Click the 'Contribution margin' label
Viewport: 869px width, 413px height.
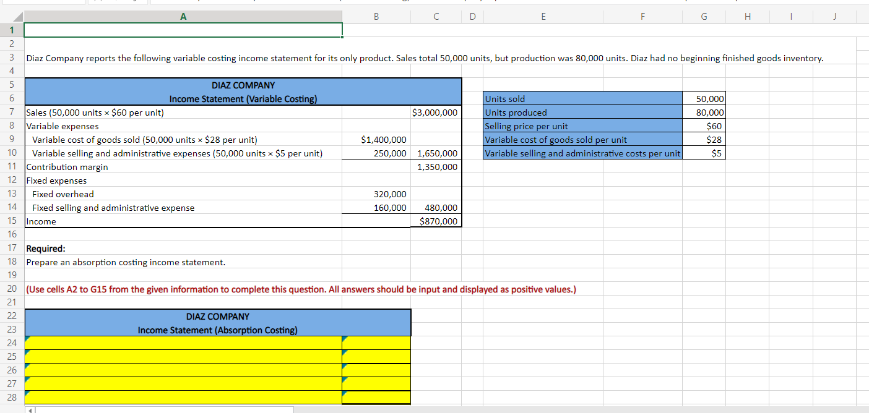[67, 167]
